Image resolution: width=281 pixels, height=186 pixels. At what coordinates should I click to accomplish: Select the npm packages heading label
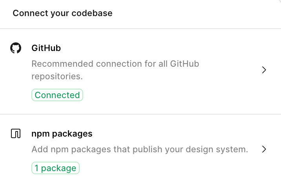pos(62,134)
